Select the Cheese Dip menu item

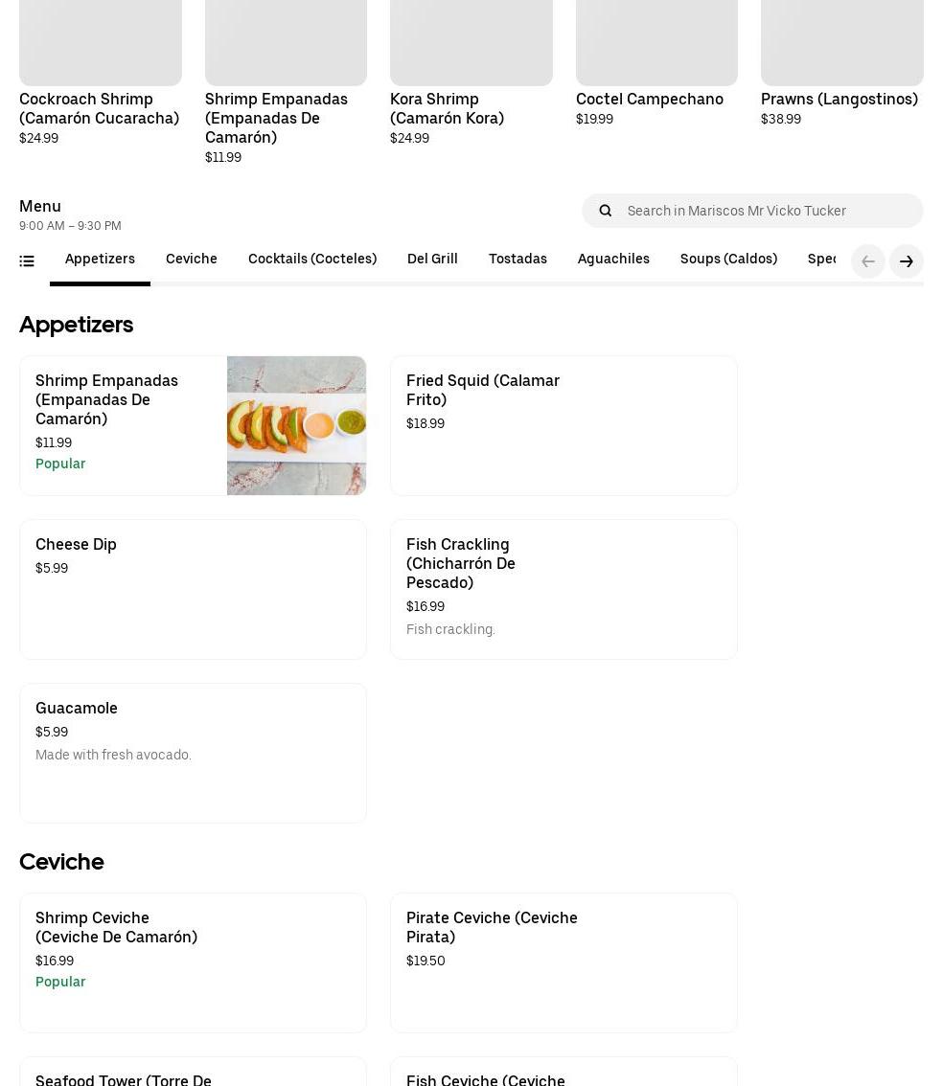pos(193,589)
